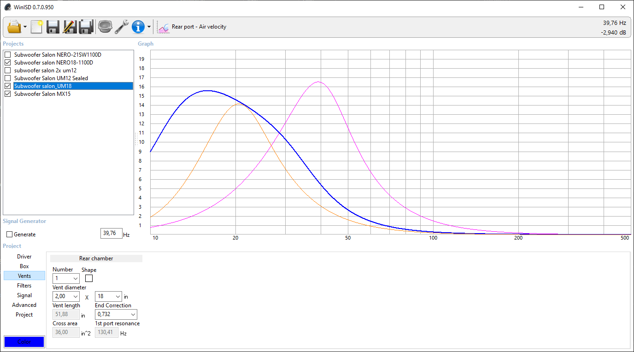Create a new project
This screenshot has width=634, height=352.
point(37,27)
